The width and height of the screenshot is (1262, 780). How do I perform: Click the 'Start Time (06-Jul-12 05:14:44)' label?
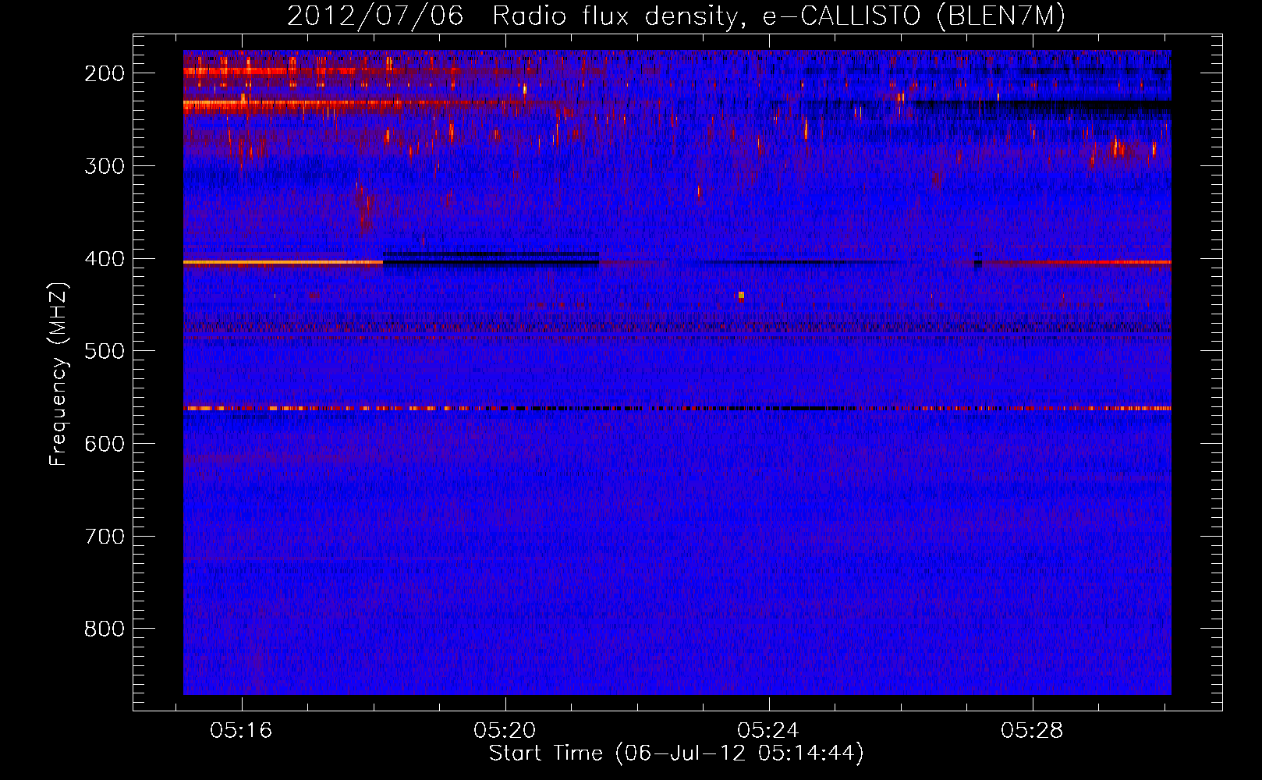click(x=676, y=753)
